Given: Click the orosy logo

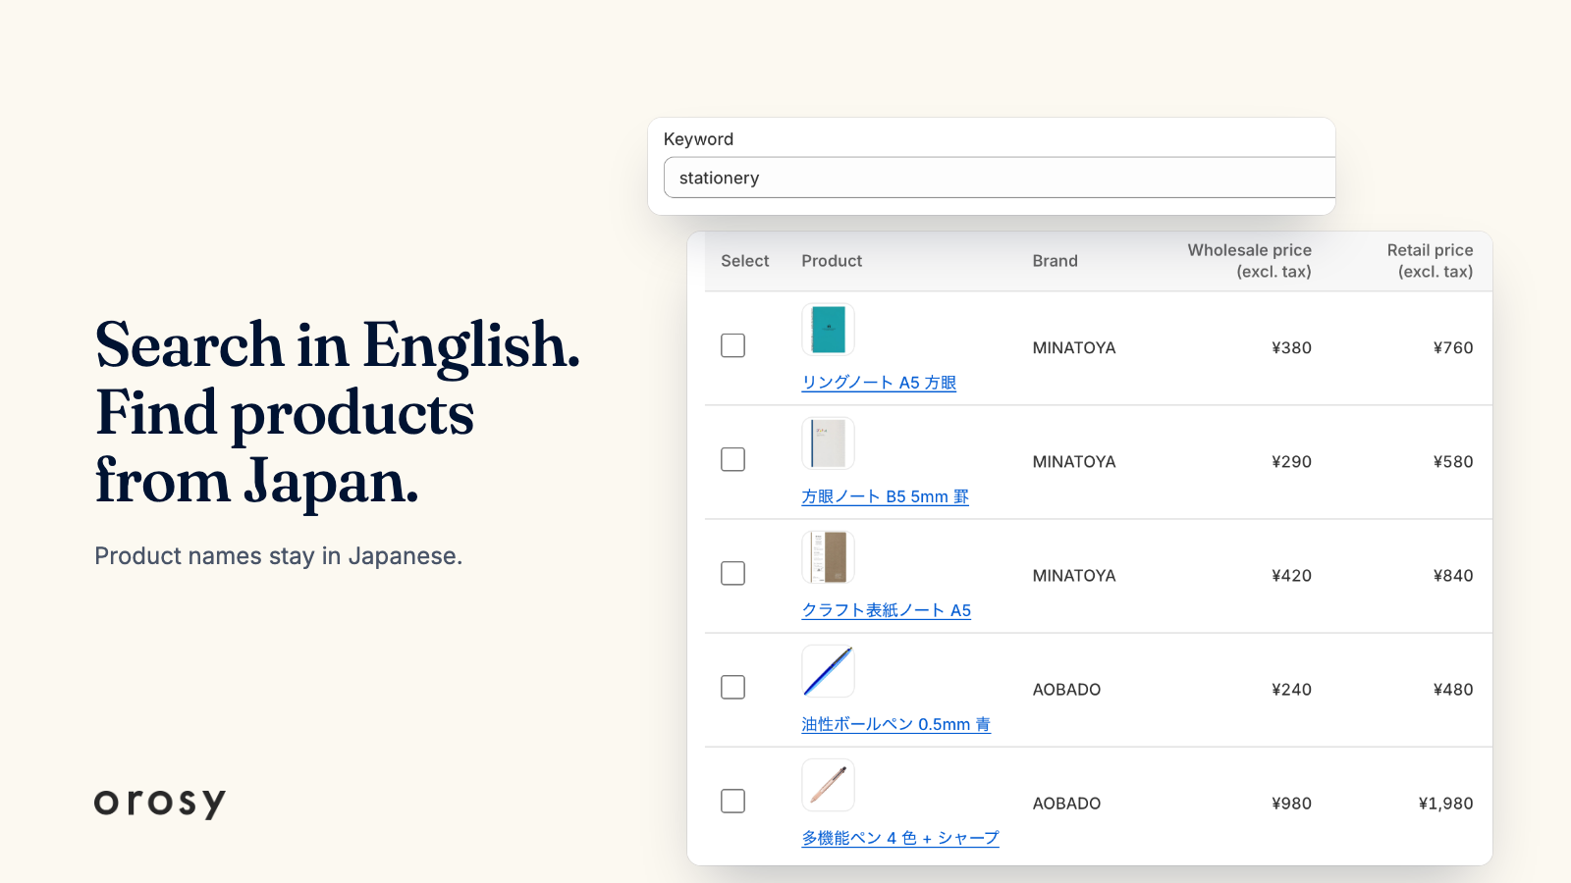Looking at the screenshot, I should coord(160,803).
